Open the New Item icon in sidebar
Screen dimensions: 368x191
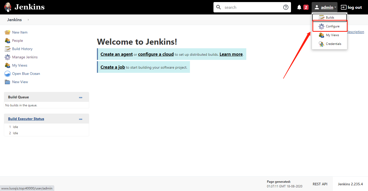7,32
